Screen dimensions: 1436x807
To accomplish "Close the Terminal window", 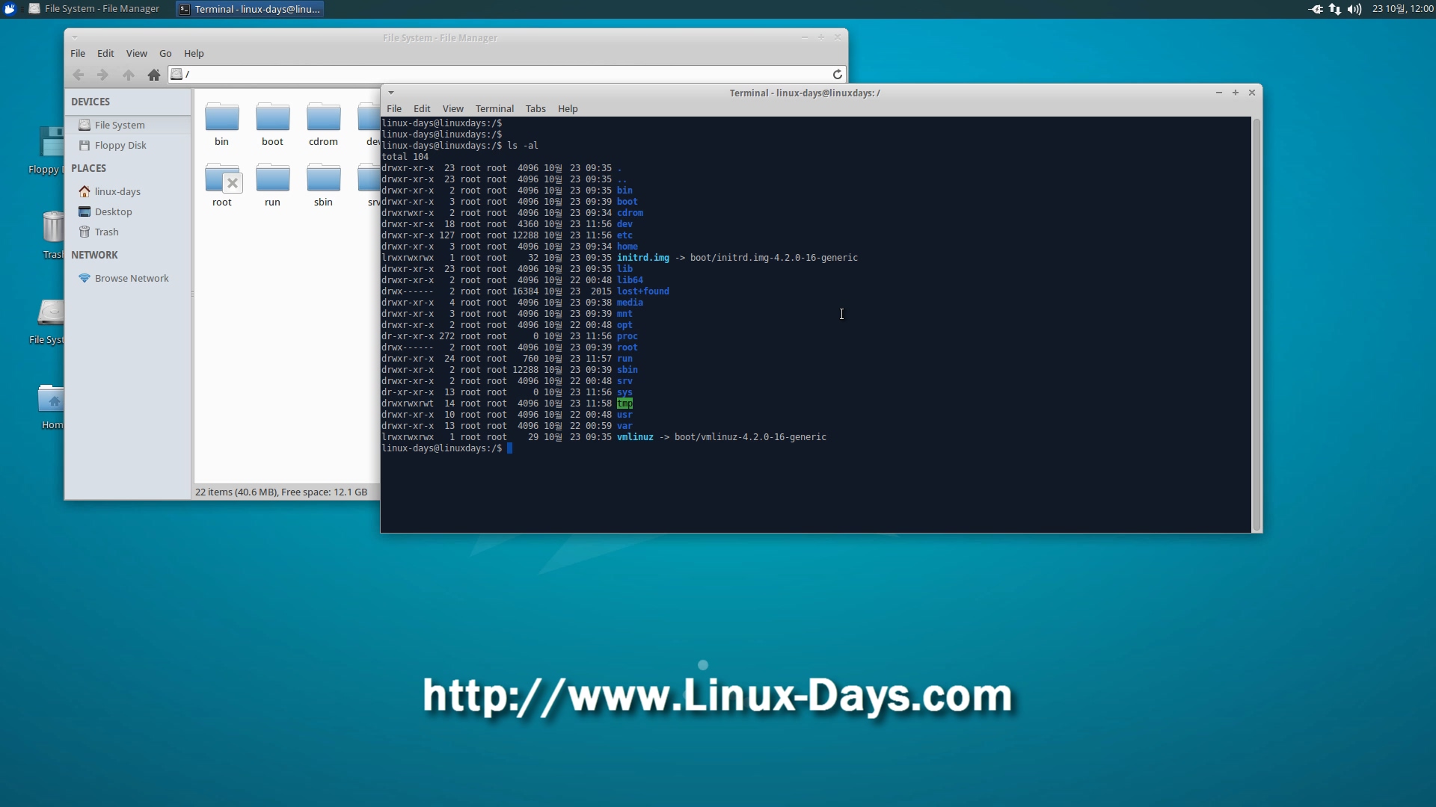I will coord(1252,93).
